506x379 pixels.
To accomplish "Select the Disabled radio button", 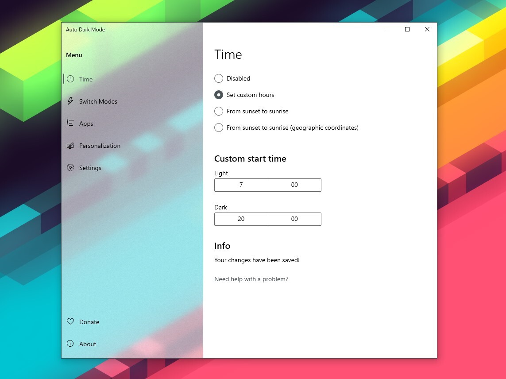I will pos(219,78).
